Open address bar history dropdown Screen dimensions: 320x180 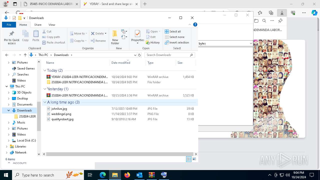(135, 55)
